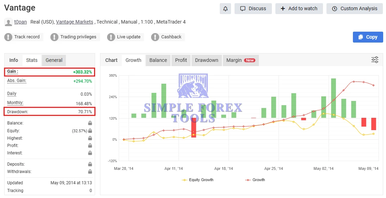This screenshot has height=198, width=386.
Task: Click the Withdrawals lock icon
Action: [x=90, y=171]
